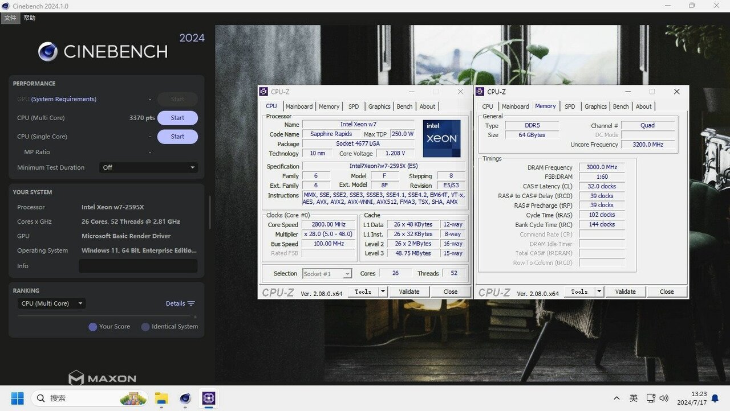Screen dimensions: 730x411
Task: Open File Explorer from the taskbar
Action: (x=162, y=398)
